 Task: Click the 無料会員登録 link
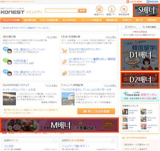click(x=140, y=32)
